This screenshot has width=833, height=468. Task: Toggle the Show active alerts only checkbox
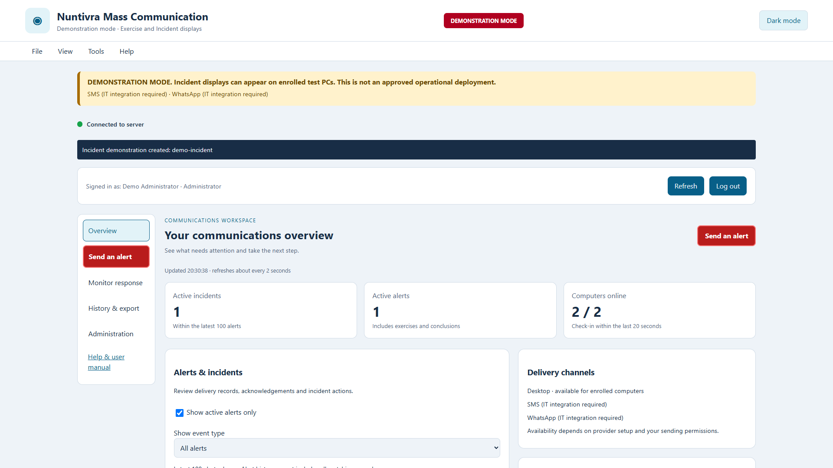[x=180, y=413]
